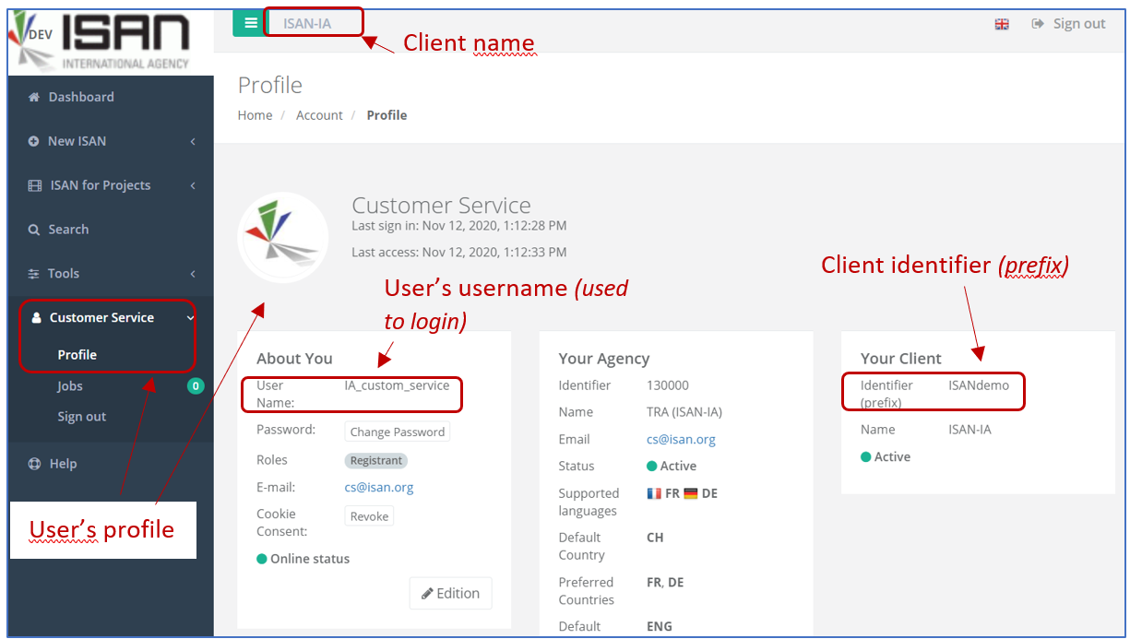Click the Dashboard home icon
Viewport: 1130px width, 639px height.
tap(34, 97)
